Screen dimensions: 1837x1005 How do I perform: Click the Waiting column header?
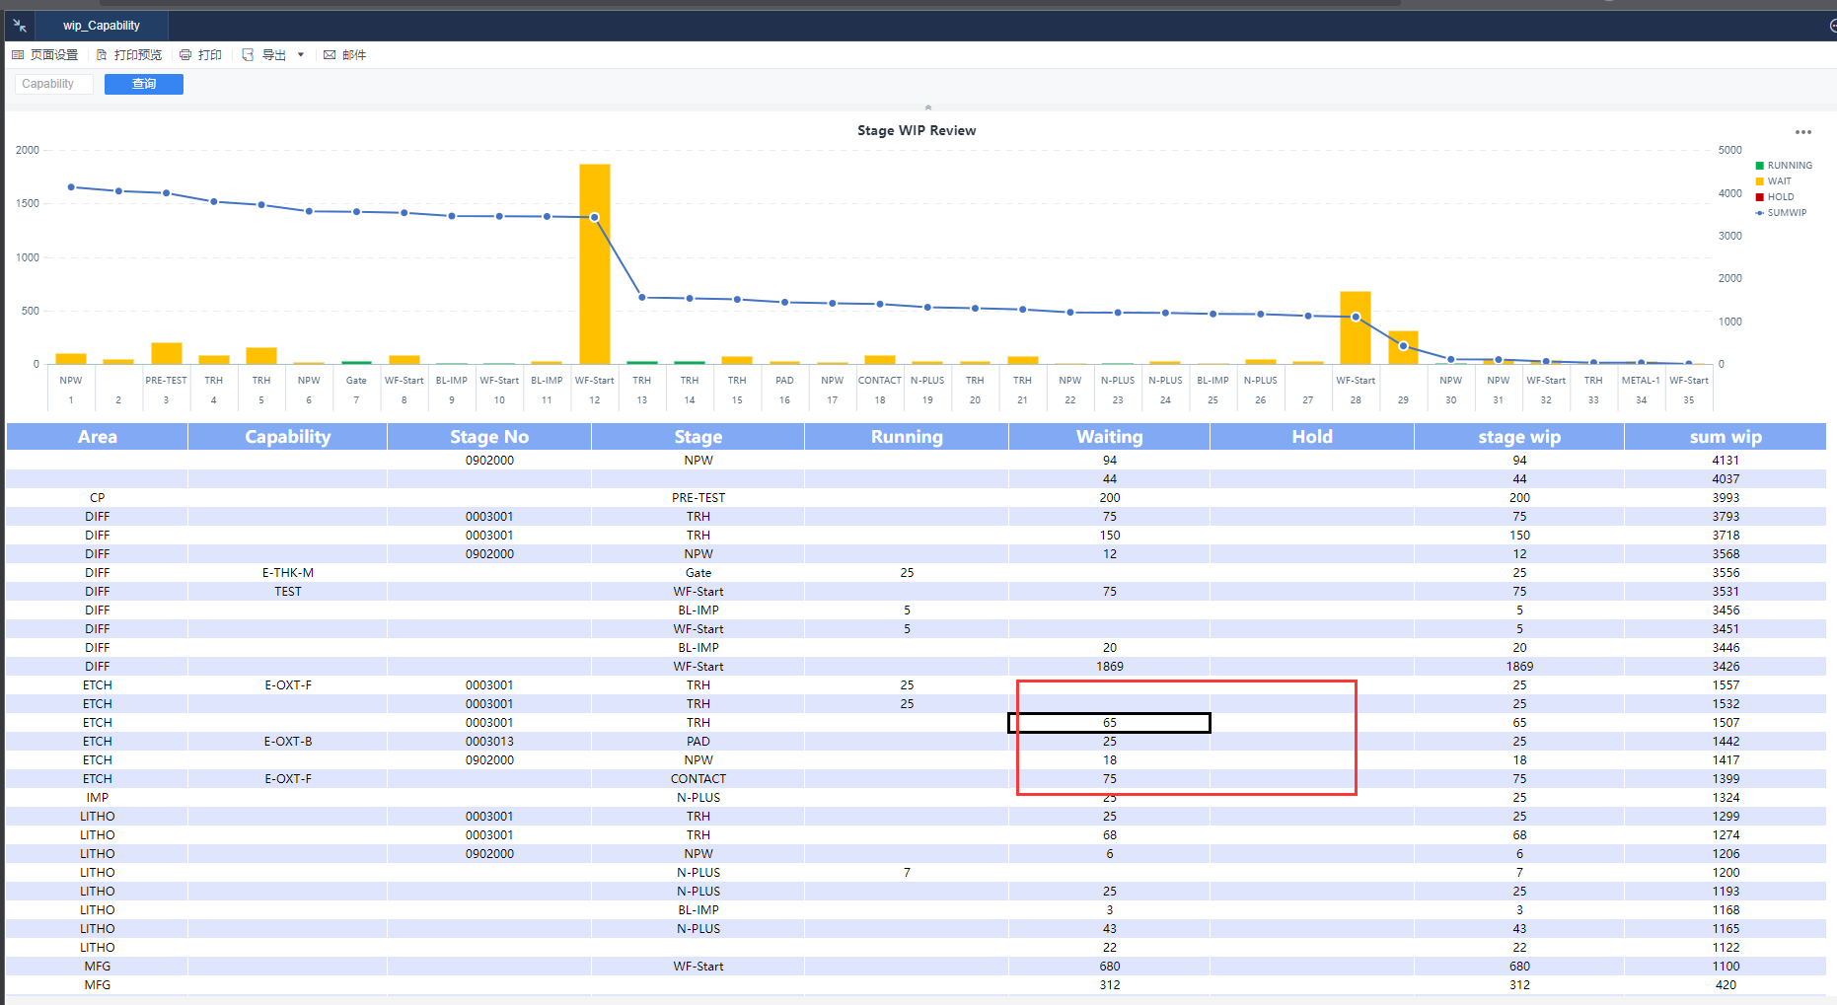point(1110,437)
